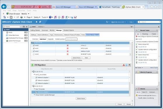The image size is (163, 109).
Task: Open the Alarm Definitions sub-tab
Action: click(x=43, y=35)
